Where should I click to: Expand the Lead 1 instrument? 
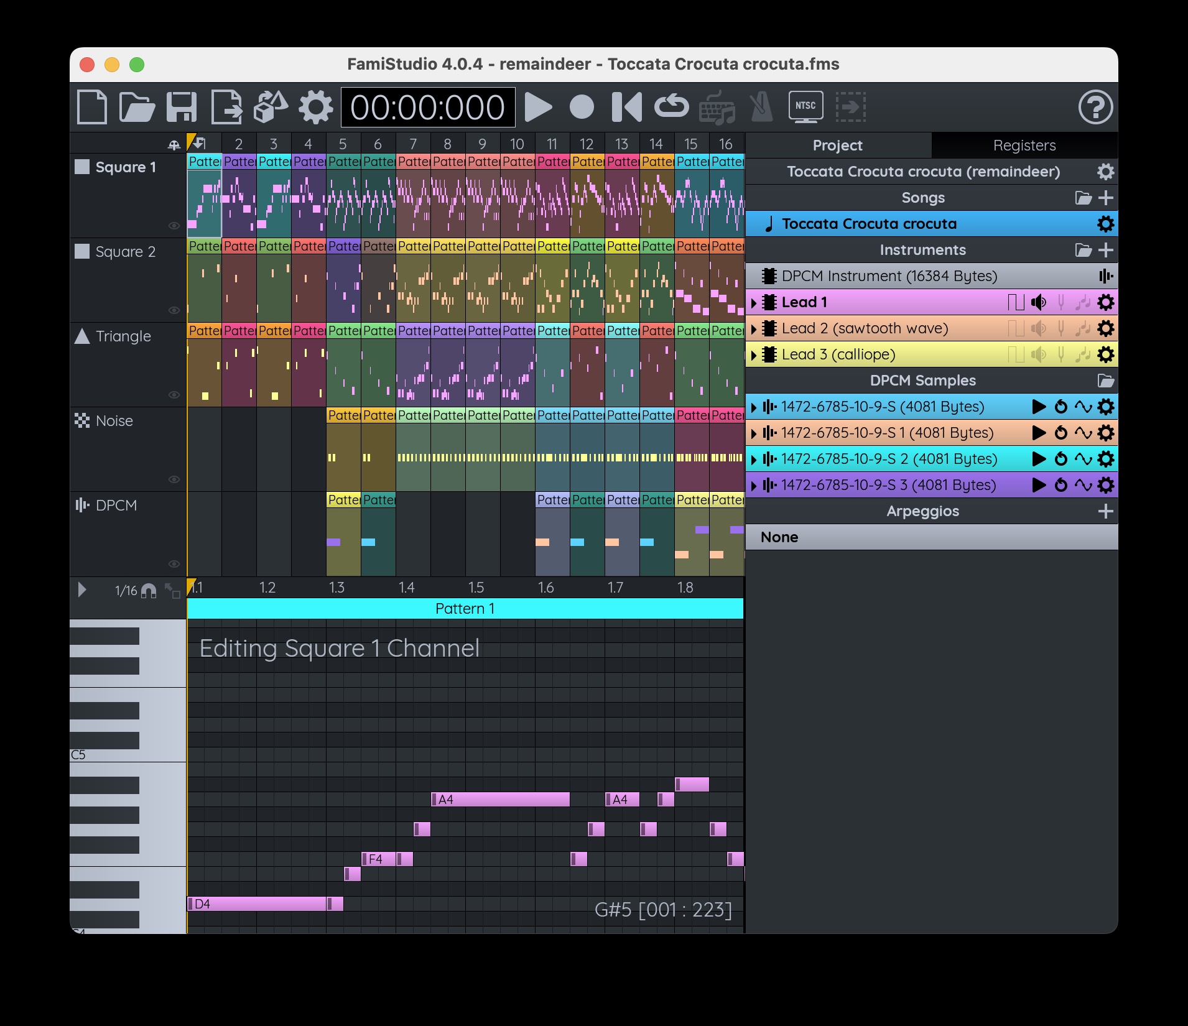pyautogui.click(x=754, y=303)
